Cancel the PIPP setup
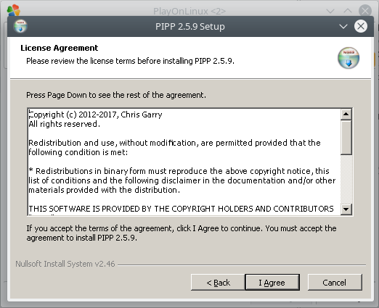This screenshot has width=379, height=308. pos(335,282)
